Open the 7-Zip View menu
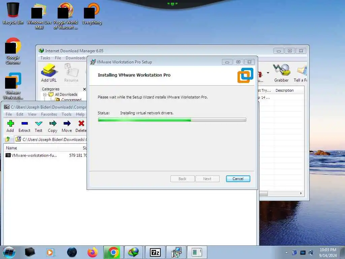Screen dimensions: 345x259 pyautogui.click(x=32, y=114)
